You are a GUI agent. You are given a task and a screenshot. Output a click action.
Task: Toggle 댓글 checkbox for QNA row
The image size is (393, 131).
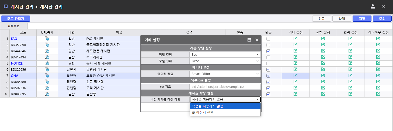point(268,76)
